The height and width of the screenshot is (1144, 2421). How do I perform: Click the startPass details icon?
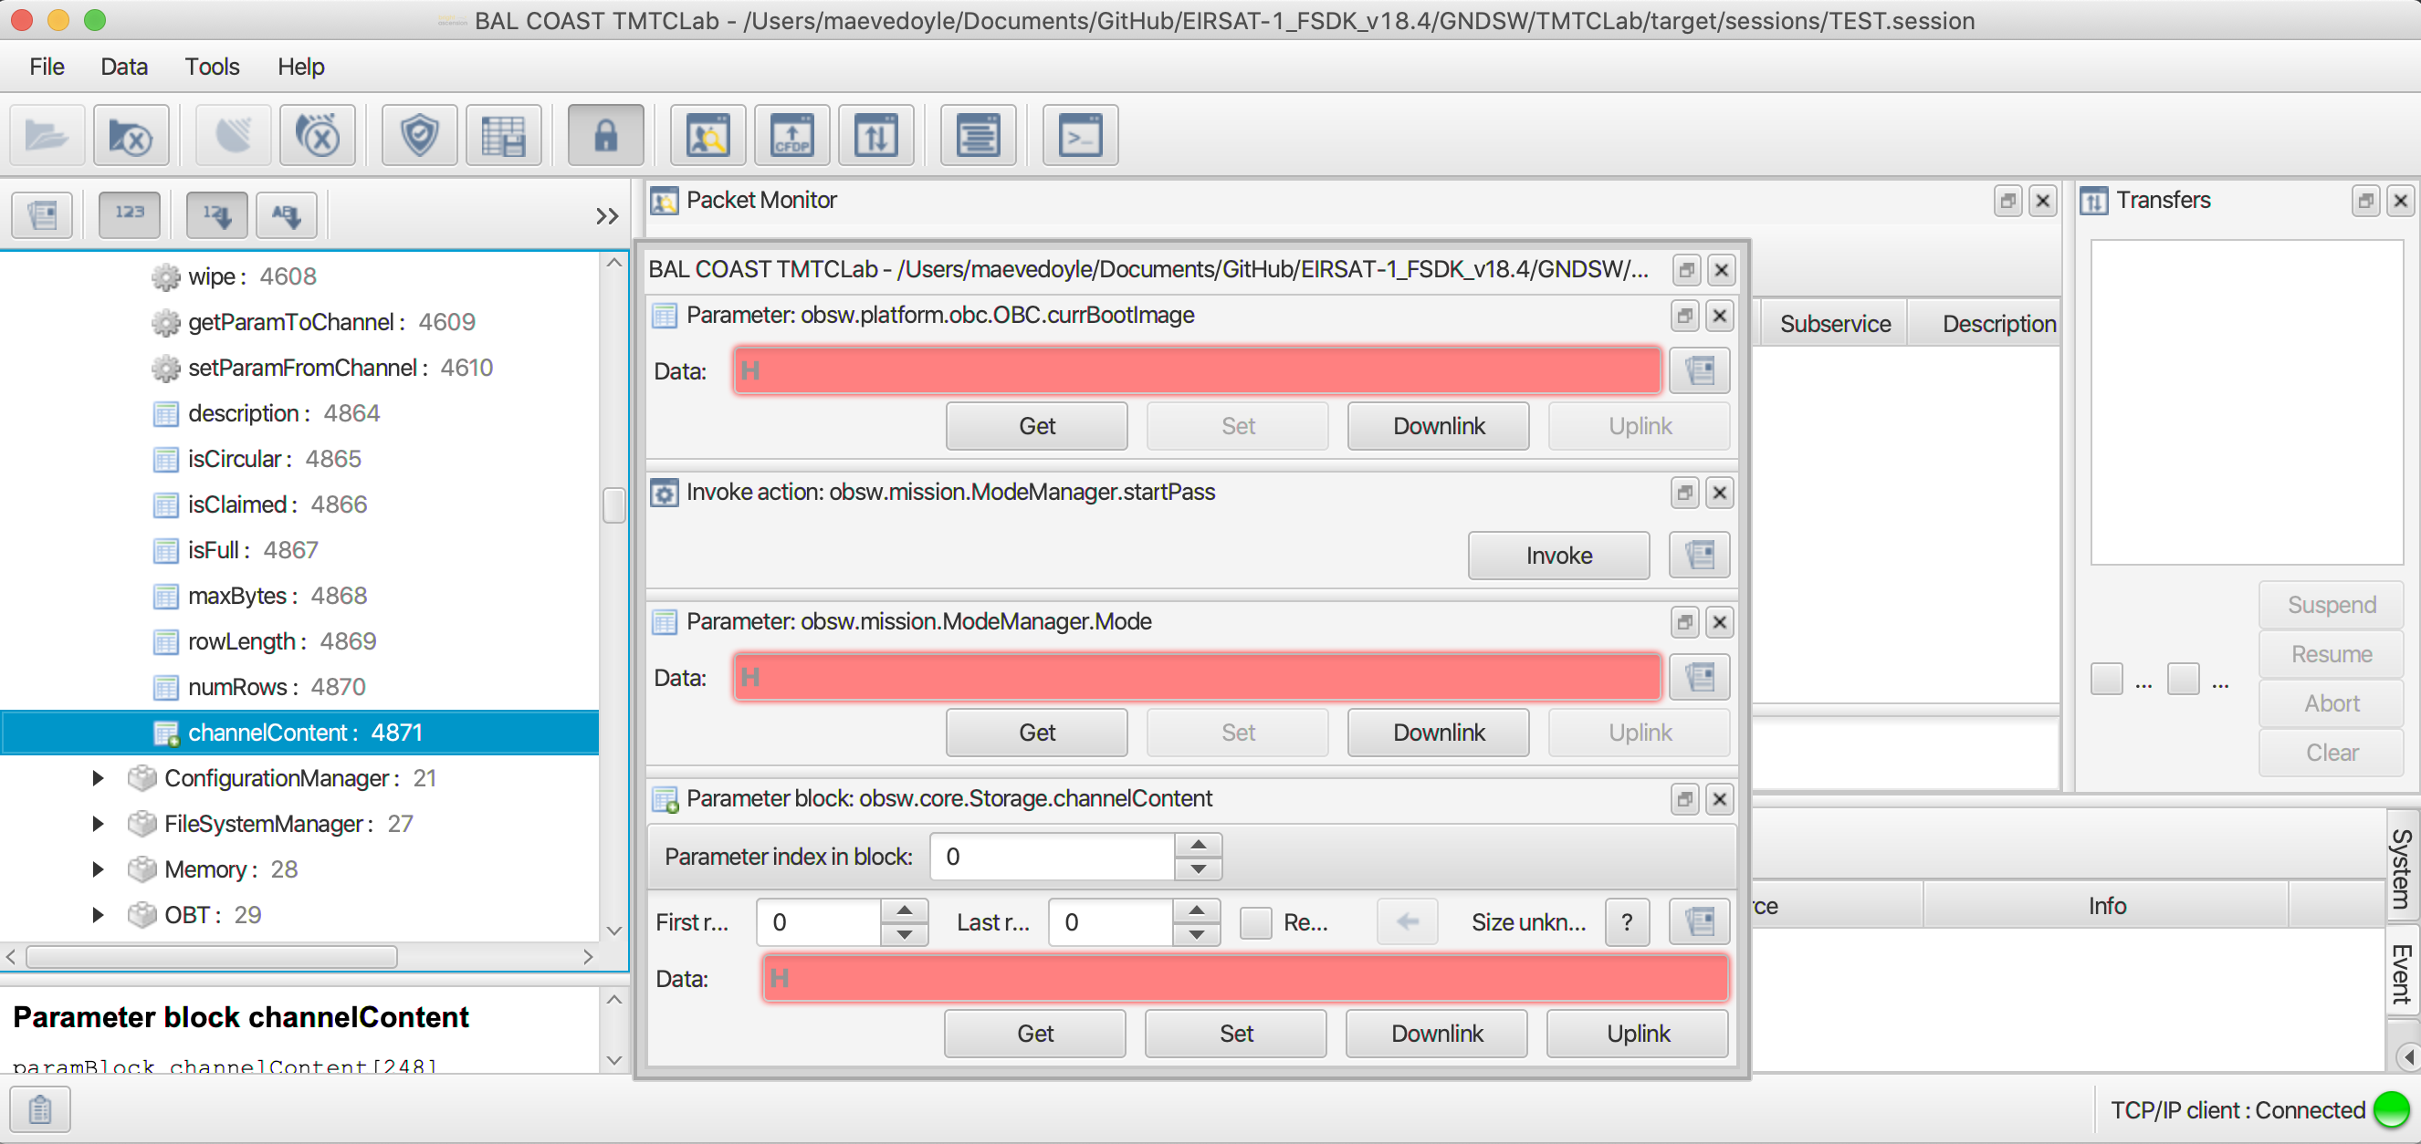click(1699, 555)
